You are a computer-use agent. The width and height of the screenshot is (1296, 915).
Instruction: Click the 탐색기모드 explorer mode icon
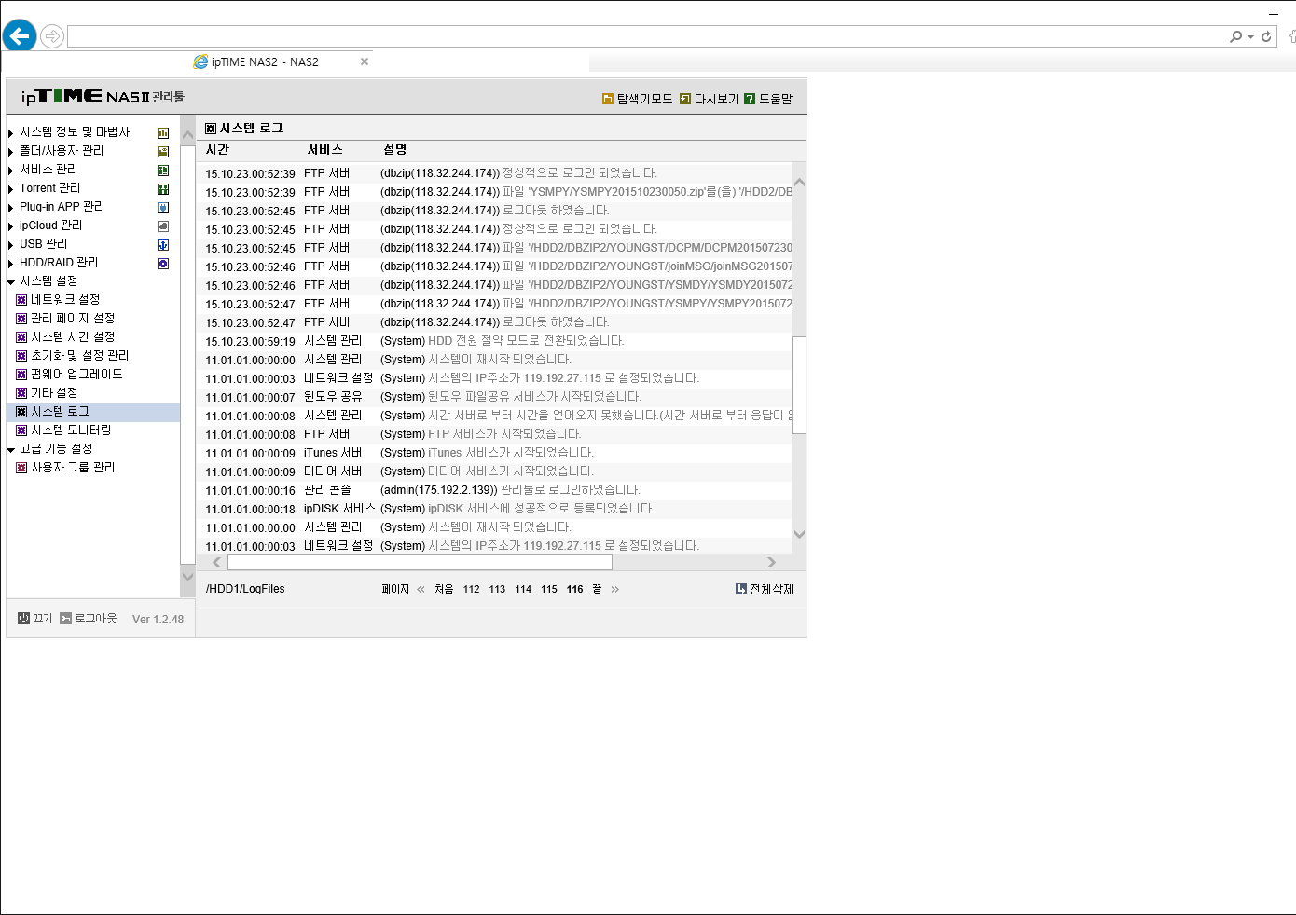click(608, 99)
